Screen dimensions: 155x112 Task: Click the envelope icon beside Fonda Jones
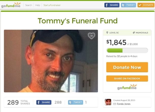(x=114, y=104)
